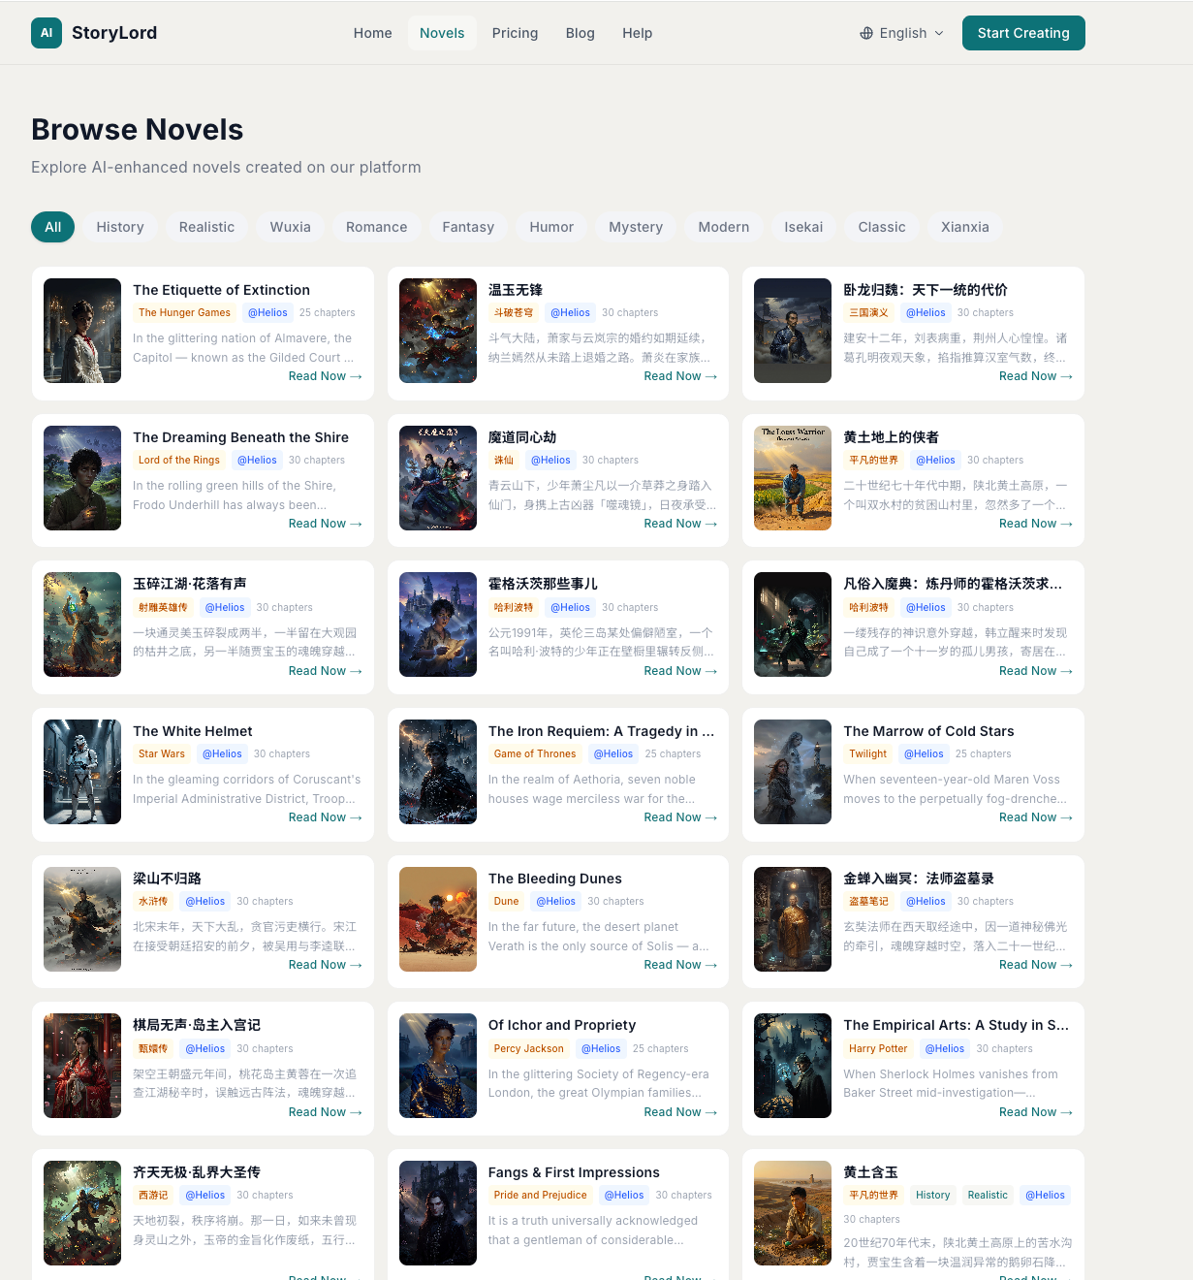Open the 棋局无声·岛主入宫记 novel title
The height and width of the screenshot is (1280, 1193).
[x=197, y=1025]
